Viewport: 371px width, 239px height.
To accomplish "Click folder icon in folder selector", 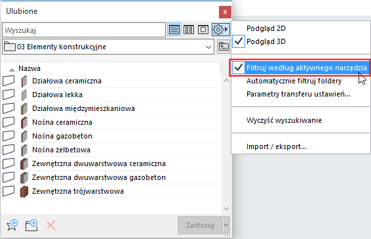I will (10, 47).
